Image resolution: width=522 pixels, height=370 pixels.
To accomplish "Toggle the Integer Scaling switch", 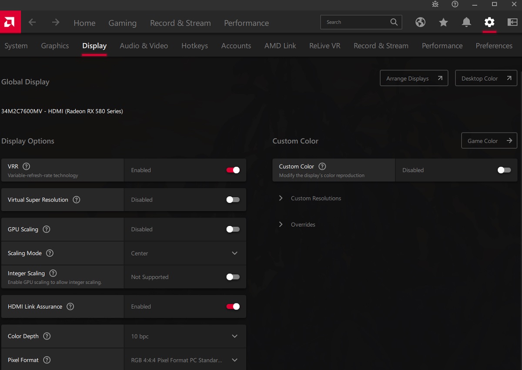I will click(233, 277).
